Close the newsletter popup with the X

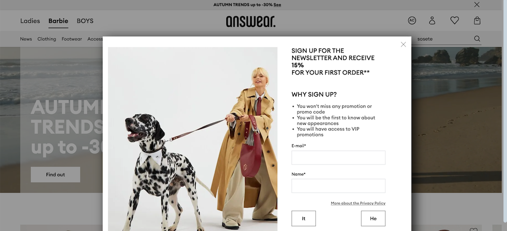(403, 44)
